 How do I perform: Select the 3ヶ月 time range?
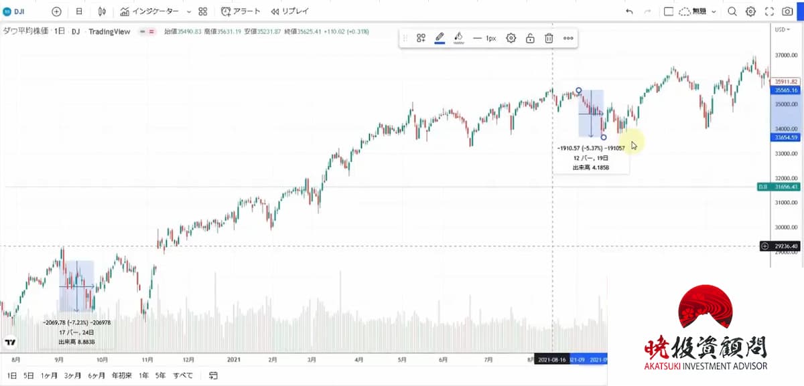[72, 375]
